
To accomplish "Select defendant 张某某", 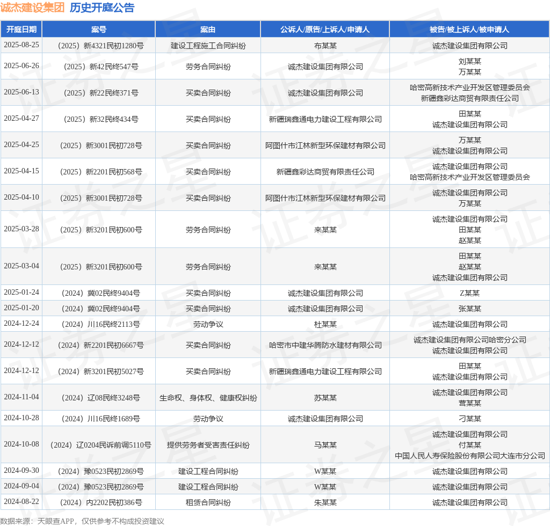I will point(469,309).
